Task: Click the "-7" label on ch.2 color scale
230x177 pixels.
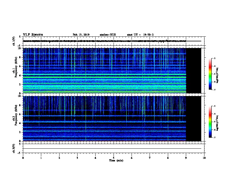Action: [214, 138]
